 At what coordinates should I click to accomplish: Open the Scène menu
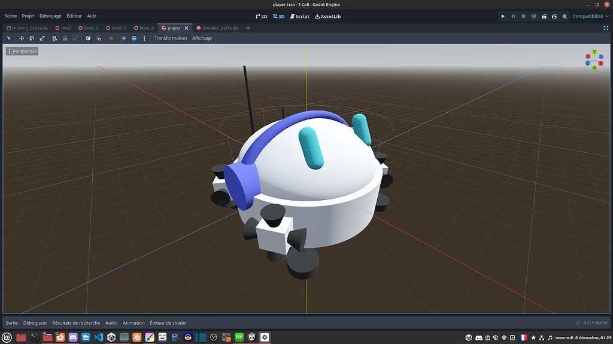pos(10,16)
